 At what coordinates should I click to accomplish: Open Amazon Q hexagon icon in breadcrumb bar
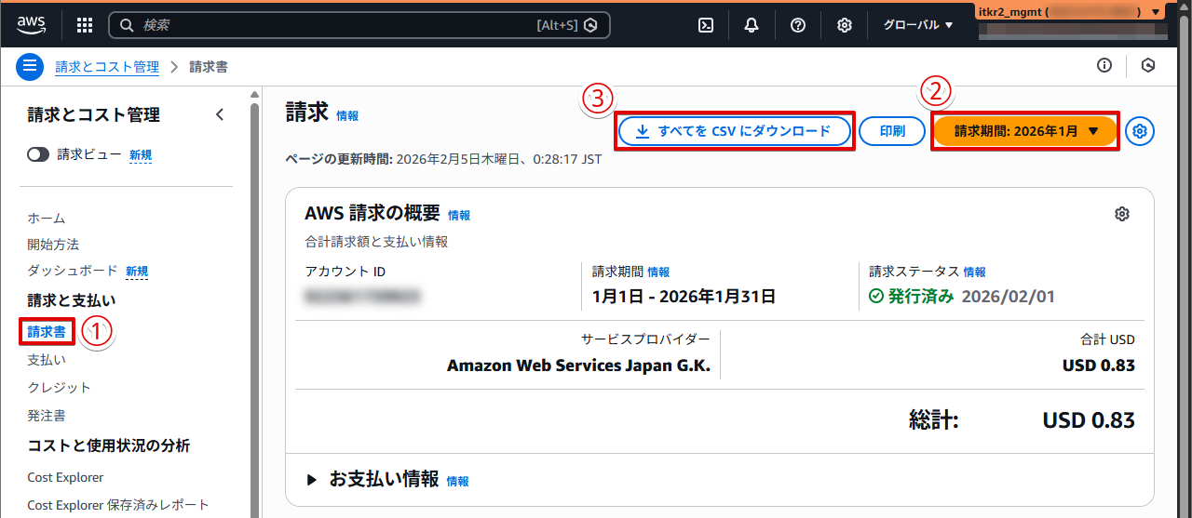click(1149, 65)
